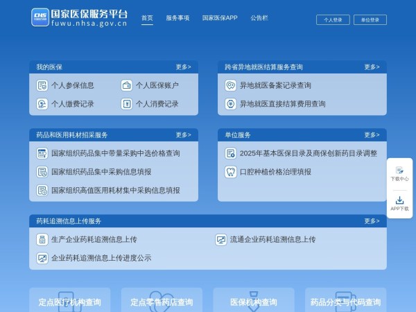The image size is (416, 312).
Task: Open the 定点医疗机构查询 card
Action: coord(69,302)
